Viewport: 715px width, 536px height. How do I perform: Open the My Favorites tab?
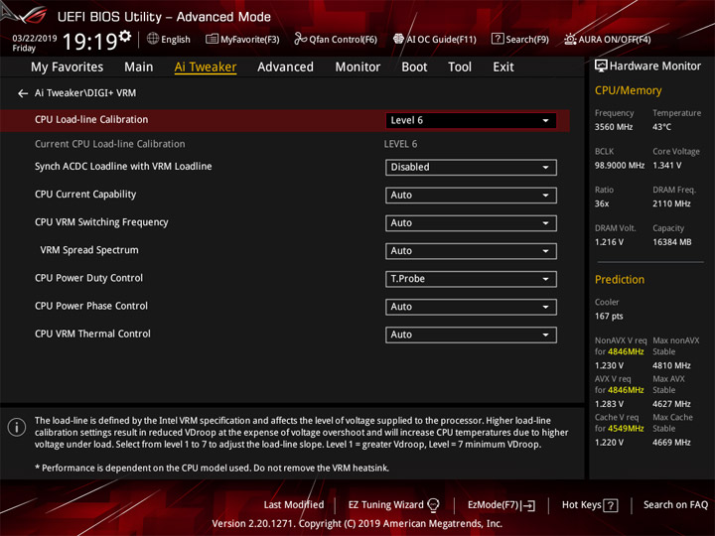68,67
